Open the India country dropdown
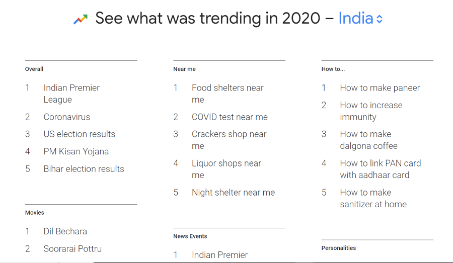453x263 pixels. tap(360, 19)
